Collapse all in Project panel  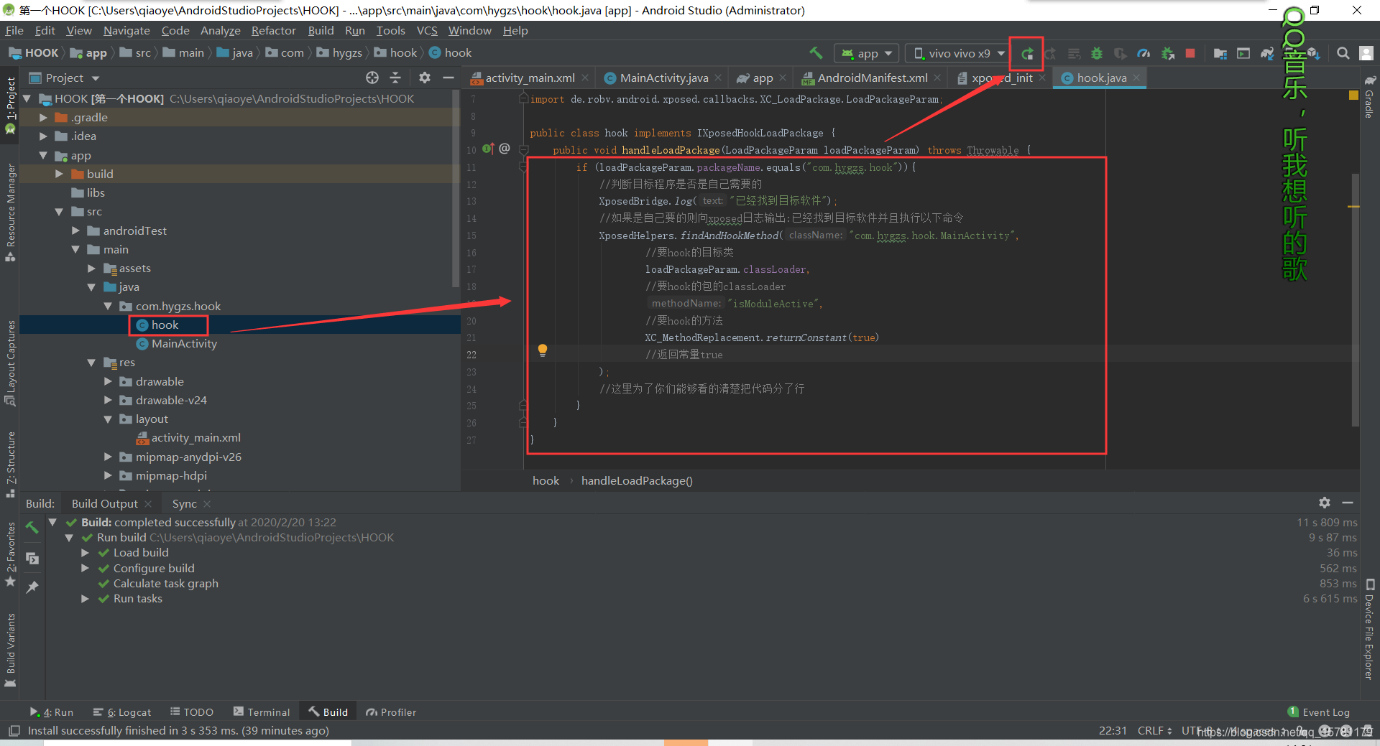[x=395, y=78]
